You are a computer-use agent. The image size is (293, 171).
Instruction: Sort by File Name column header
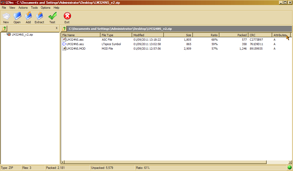pyautogui.click(x=81, y=35)
